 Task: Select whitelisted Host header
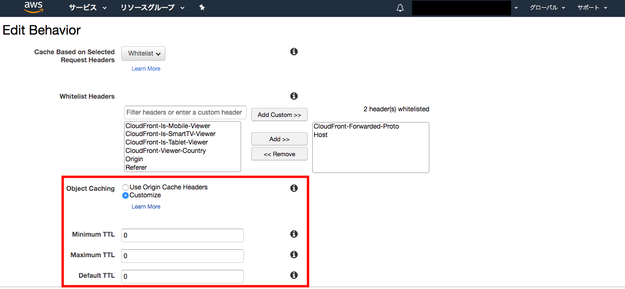point(321,135)
